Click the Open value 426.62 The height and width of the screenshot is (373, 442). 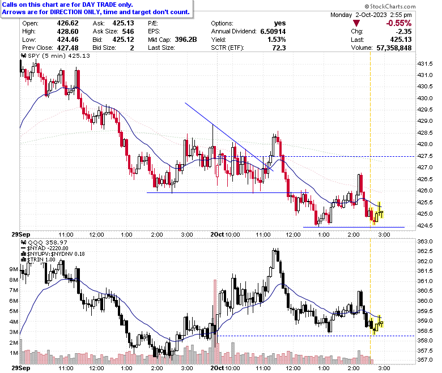[67, 23]
